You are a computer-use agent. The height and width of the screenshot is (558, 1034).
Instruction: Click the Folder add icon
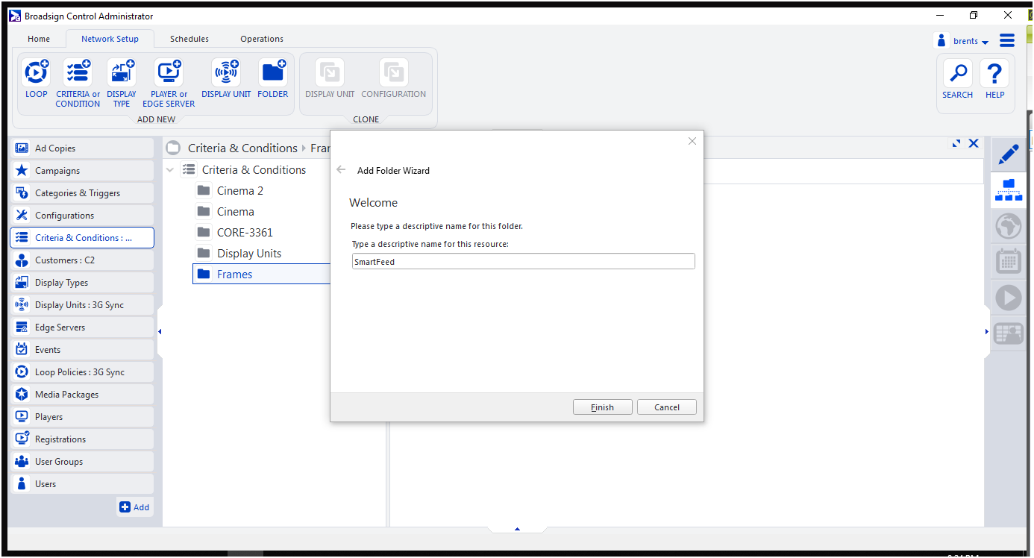[272, 73]
